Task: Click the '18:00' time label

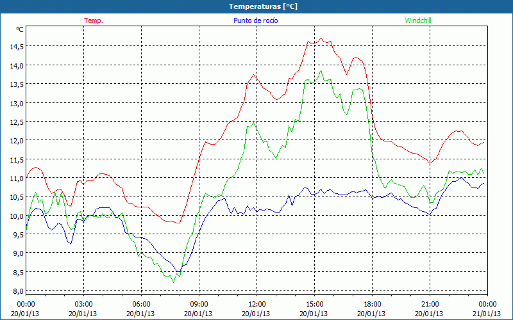Action: point(373,305)
